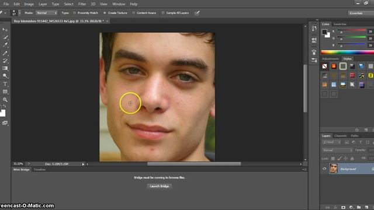
Task: Click the horizontal scrollbar below the canvas
Action: pyautogui.click(x=194, y=164)
